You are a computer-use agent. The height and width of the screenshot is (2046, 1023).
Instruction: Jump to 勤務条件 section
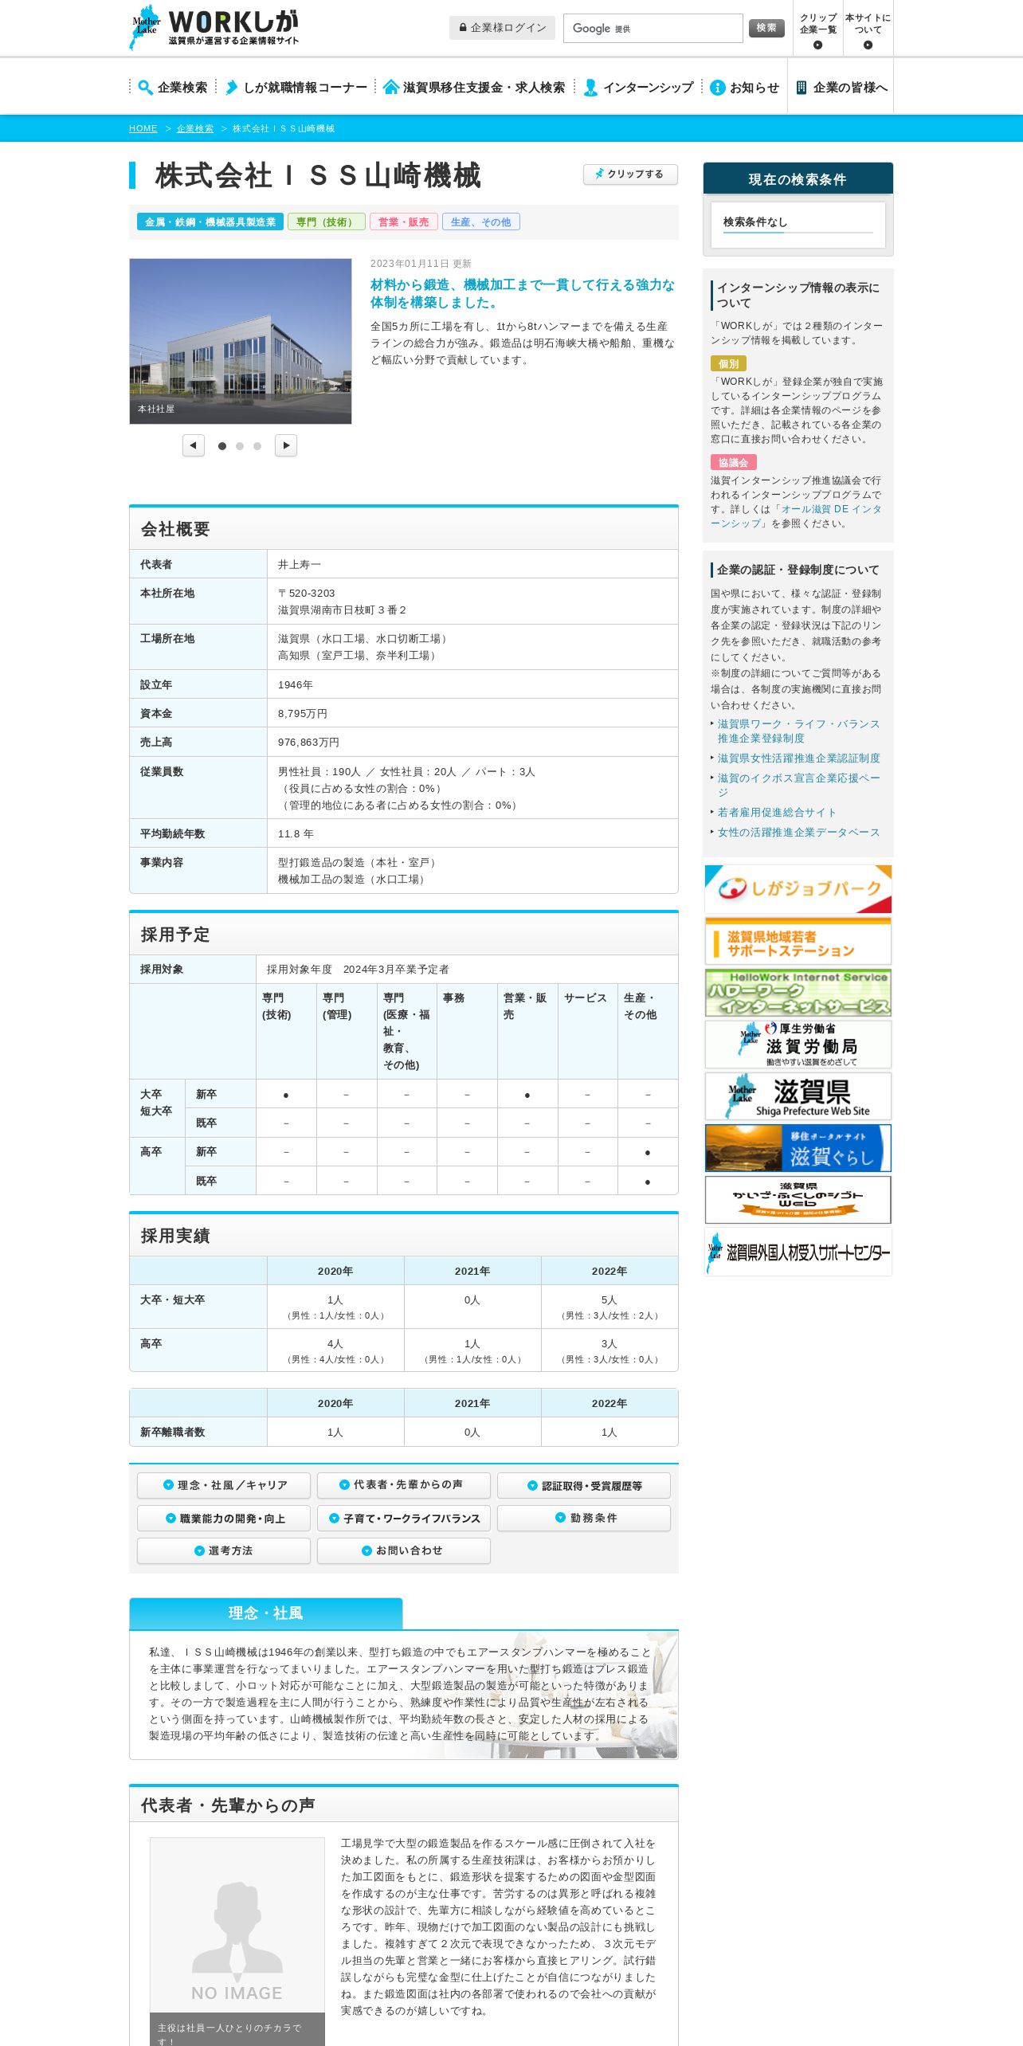point(584,1518)
